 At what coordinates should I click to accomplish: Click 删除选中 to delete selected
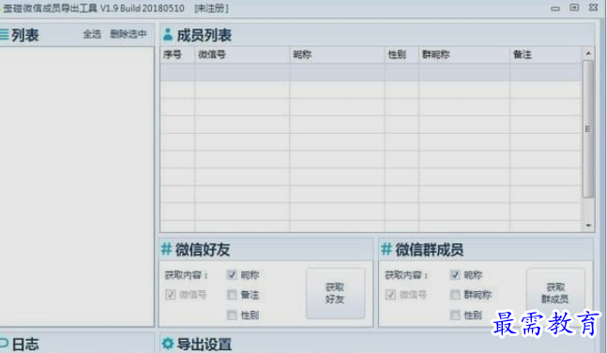pyautogui.click(x=129, y=35)
